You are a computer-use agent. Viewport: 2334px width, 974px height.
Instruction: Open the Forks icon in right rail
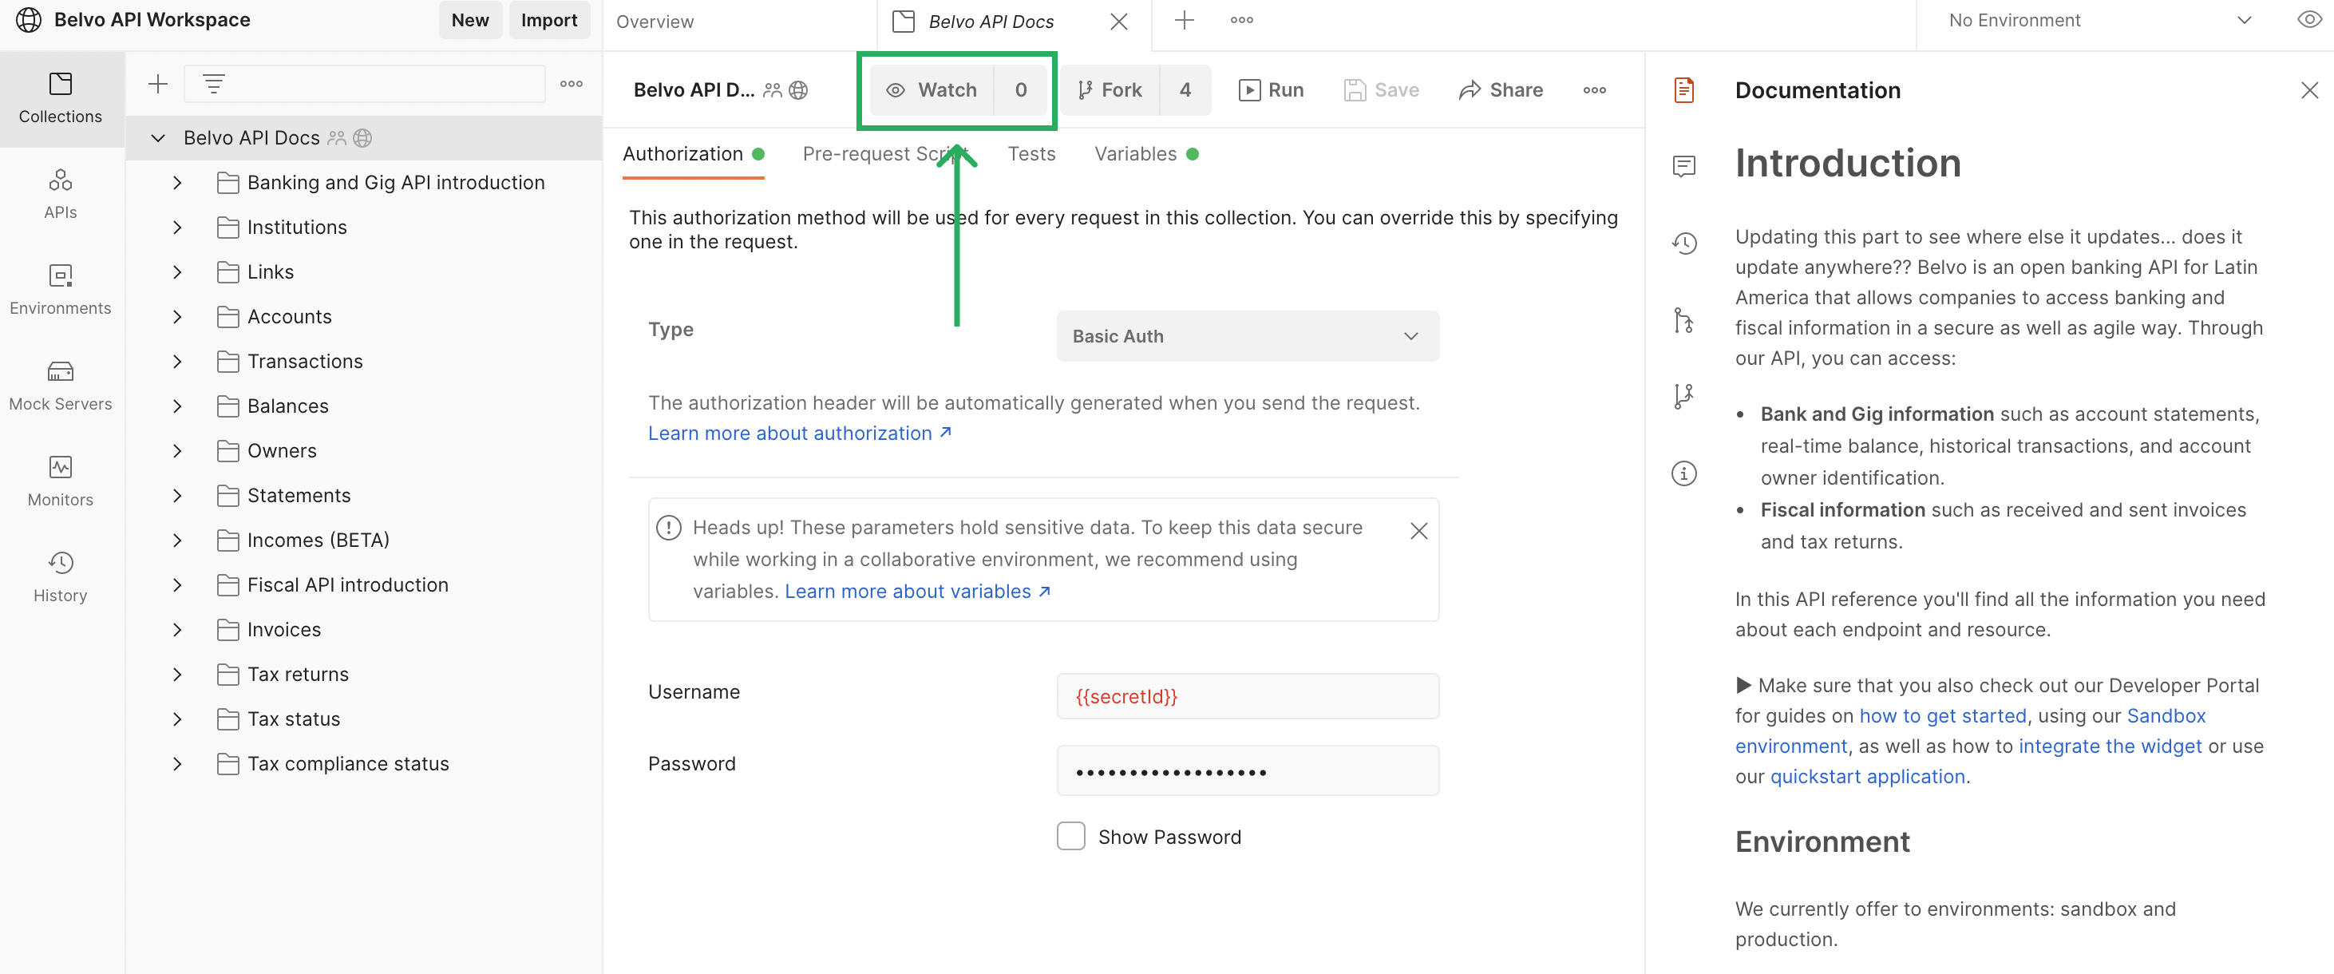(x=1683, y=396)
